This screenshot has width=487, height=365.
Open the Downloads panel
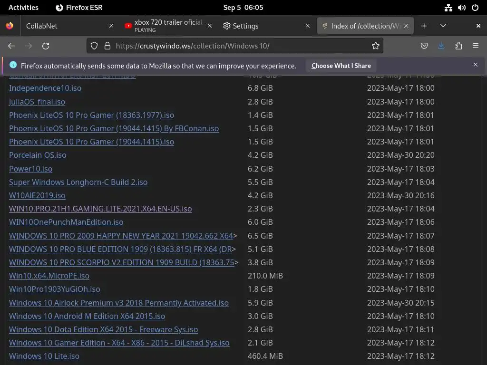pyautogui.click(x=441, y=46)
